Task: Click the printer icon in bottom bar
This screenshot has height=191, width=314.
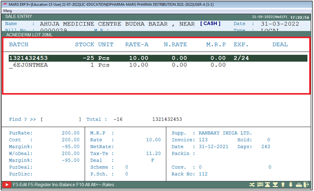Action: click(x=298, y=185)
